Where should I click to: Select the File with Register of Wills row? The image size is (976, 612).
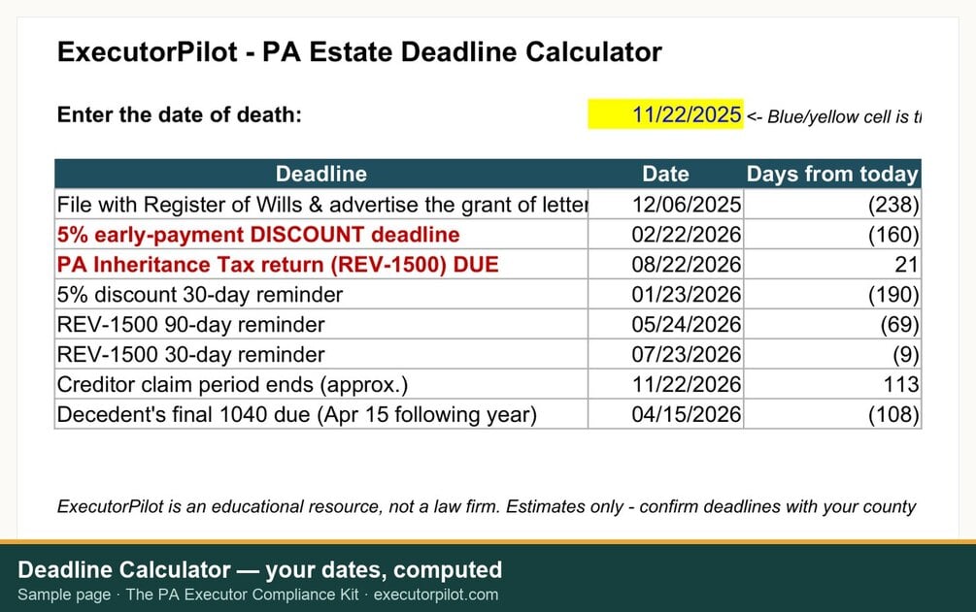(488, 204)
